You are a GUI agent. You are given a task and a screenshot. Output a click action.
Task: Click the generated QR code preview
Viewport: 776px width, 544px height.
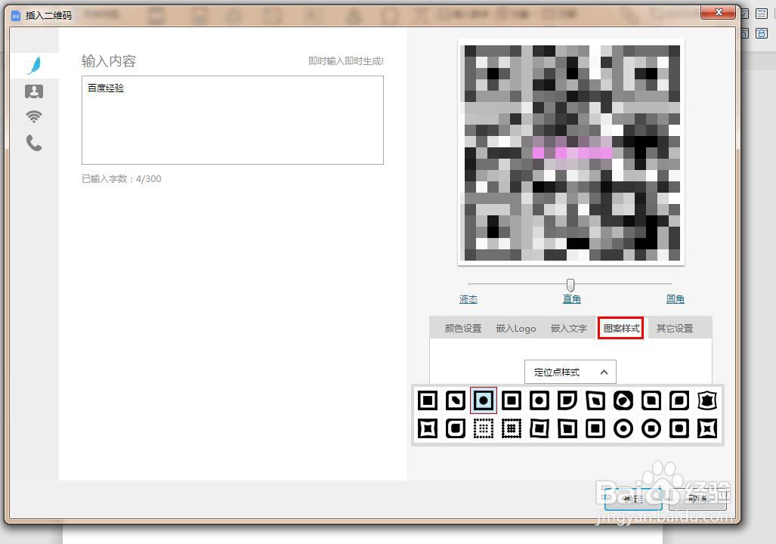(571, 153)
